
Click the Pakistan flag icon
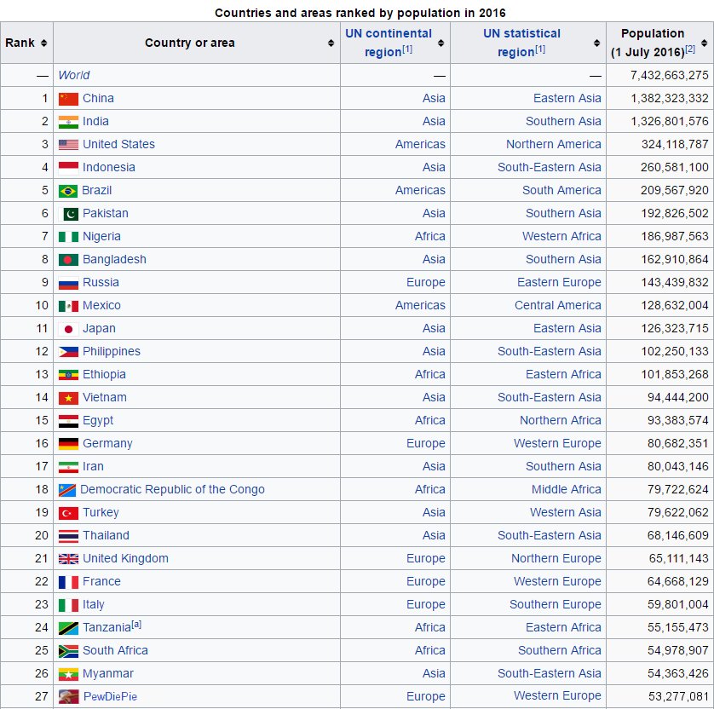pos(68,214)
